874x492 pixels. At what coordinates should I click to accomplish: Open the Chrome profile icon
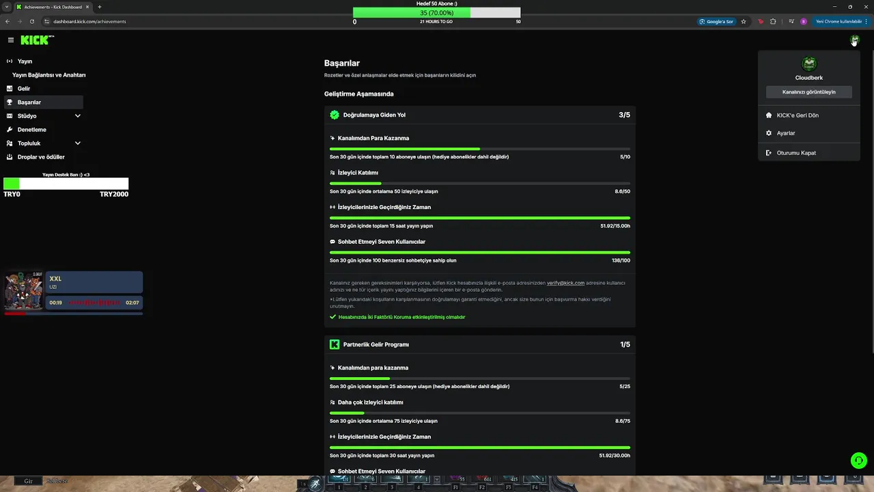(804, 21)
